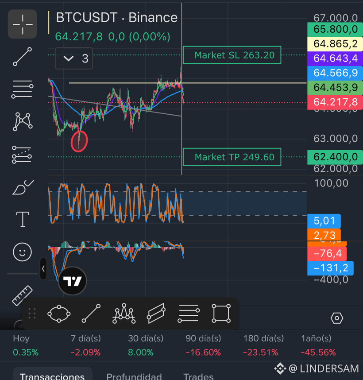Click the green 64.453,9 price label
363x380 pixels.
335,88
